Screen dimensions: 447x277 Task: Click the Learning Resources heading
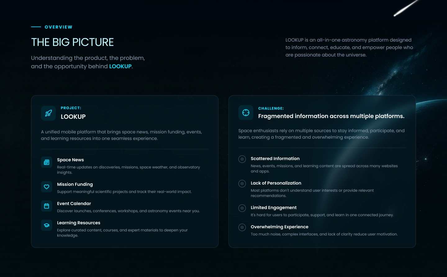click(79, 223)
